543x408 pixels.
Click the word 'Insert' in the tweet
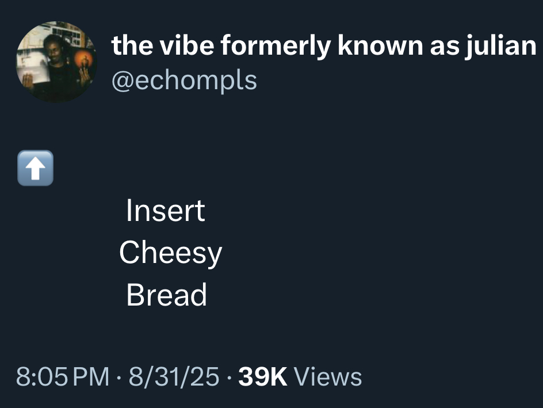pos(166,211)
